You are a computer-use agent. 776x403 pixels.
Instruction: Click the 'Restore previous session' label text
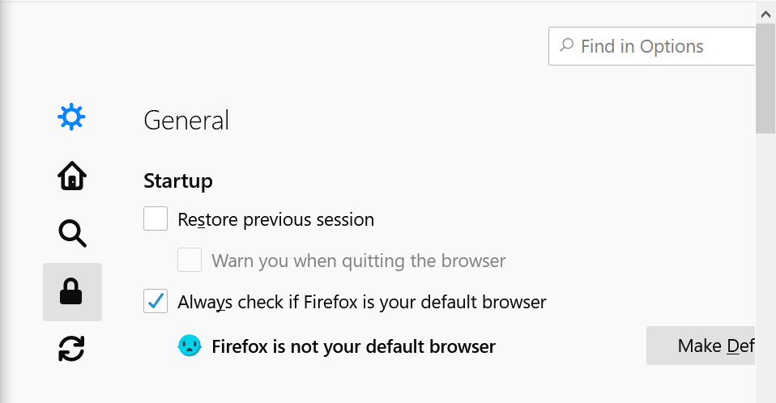(x=275, y=219)
